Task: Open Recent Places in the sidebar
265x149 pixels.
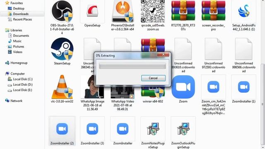Action: pos(22,19)
